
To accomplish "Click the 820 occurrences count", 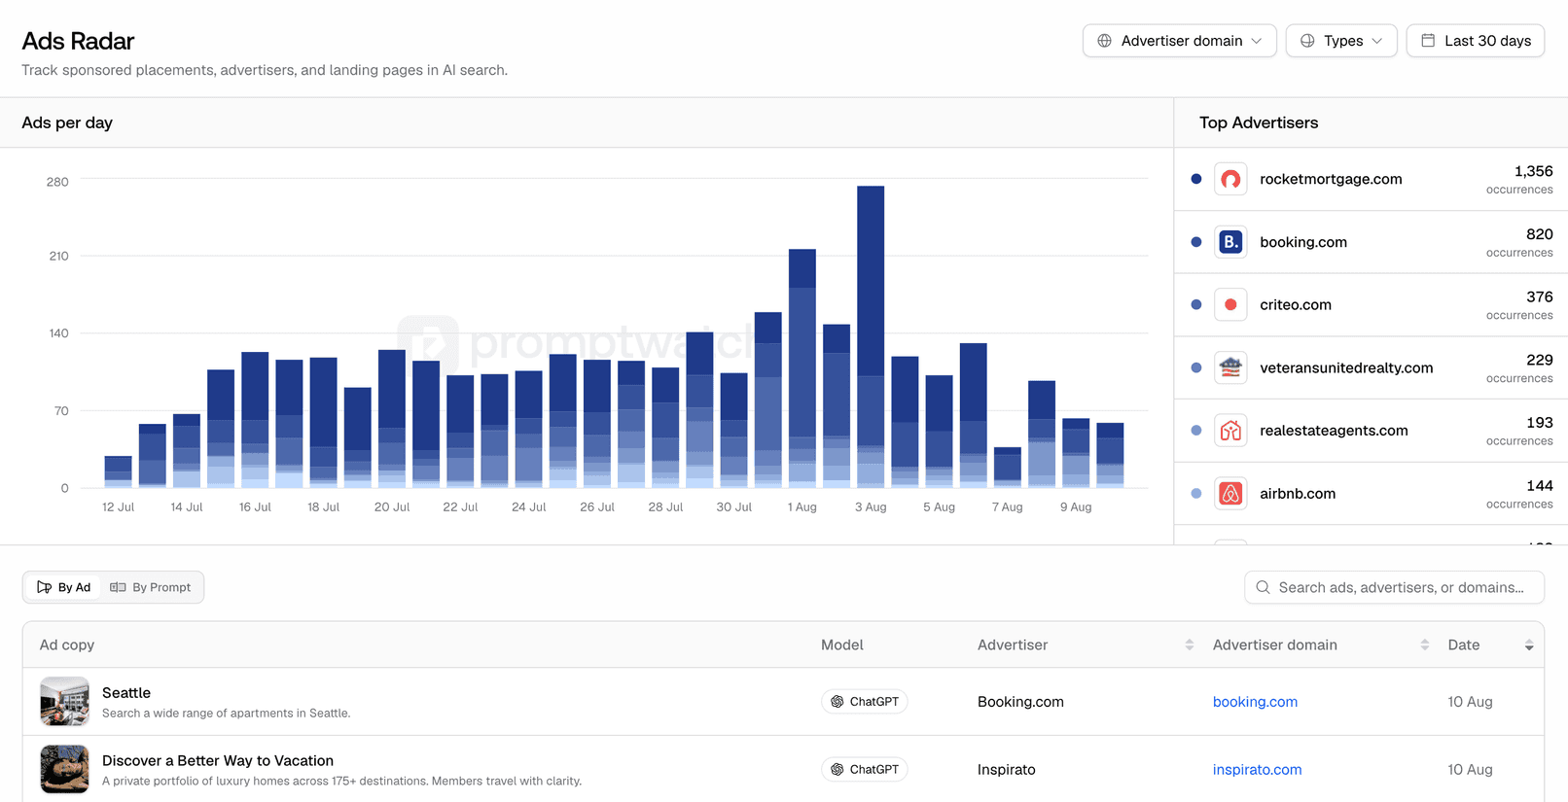I will click(x=1539, y=234).
